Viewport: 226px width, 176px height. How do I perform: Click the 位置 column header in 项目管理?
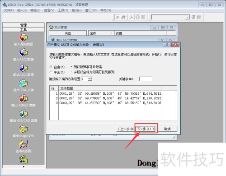(140, 33)
